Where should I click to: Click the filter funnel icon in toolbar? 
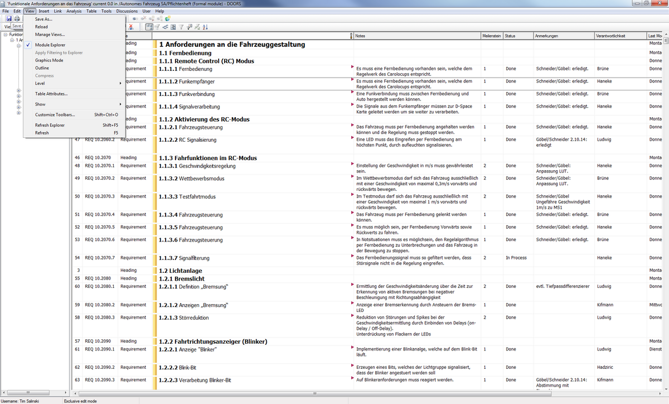[181, 27]
